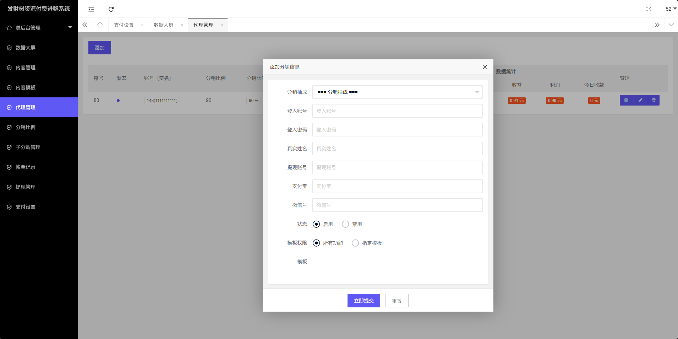This screenshot has height=339, width=678.
Task: Choose 指定模板 template permission option
Action: [355, 243]
